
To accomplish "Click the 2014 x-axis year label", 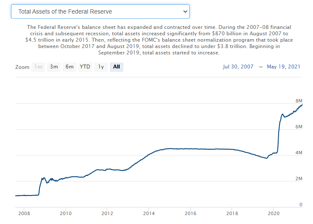I will tap(148, 213).
